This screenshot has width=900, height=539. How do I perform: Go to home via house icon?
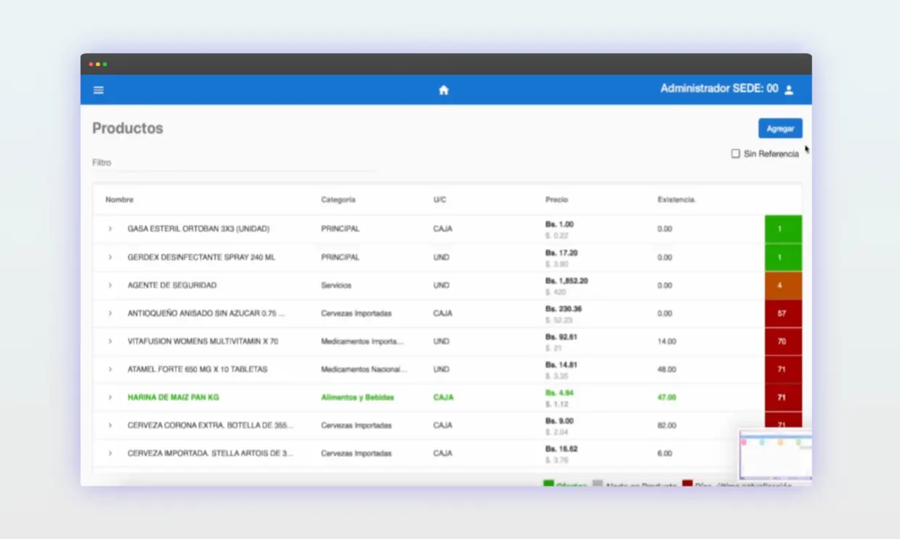click(x=443, y=90)
